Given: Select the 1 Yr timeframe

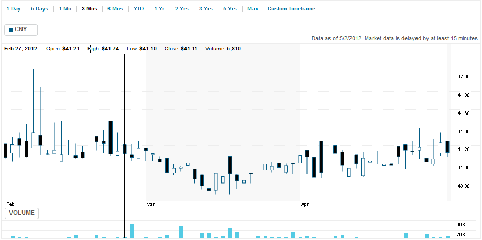Looking at the screenshot, I should pyautogui.click(x=159, y=9).
